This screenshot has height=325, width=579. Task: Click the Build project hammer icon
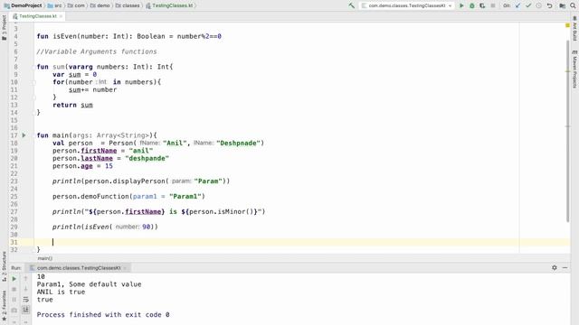352,5
